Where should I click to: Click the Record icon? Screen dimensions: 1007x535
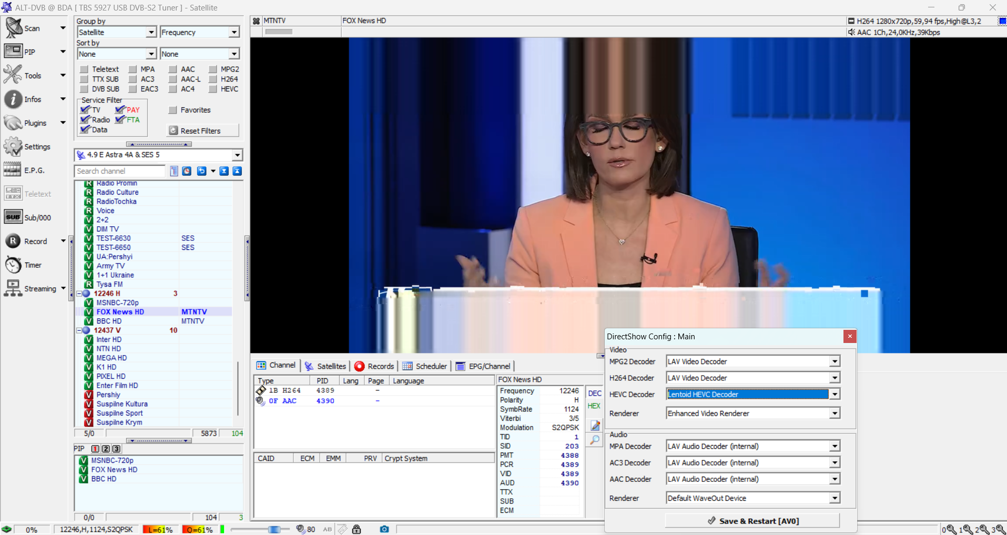pos(13,241)
